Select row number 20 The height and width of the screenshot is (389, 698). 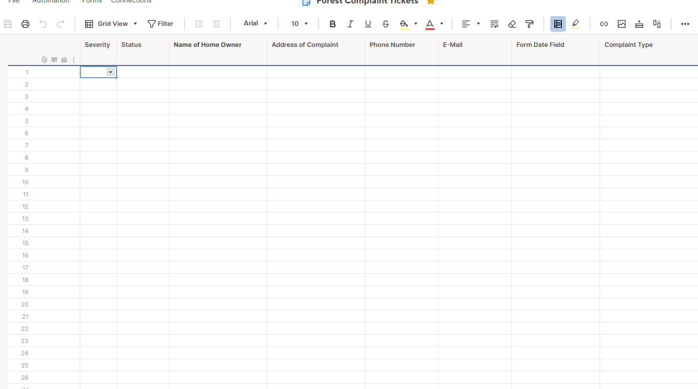(25, 304)
